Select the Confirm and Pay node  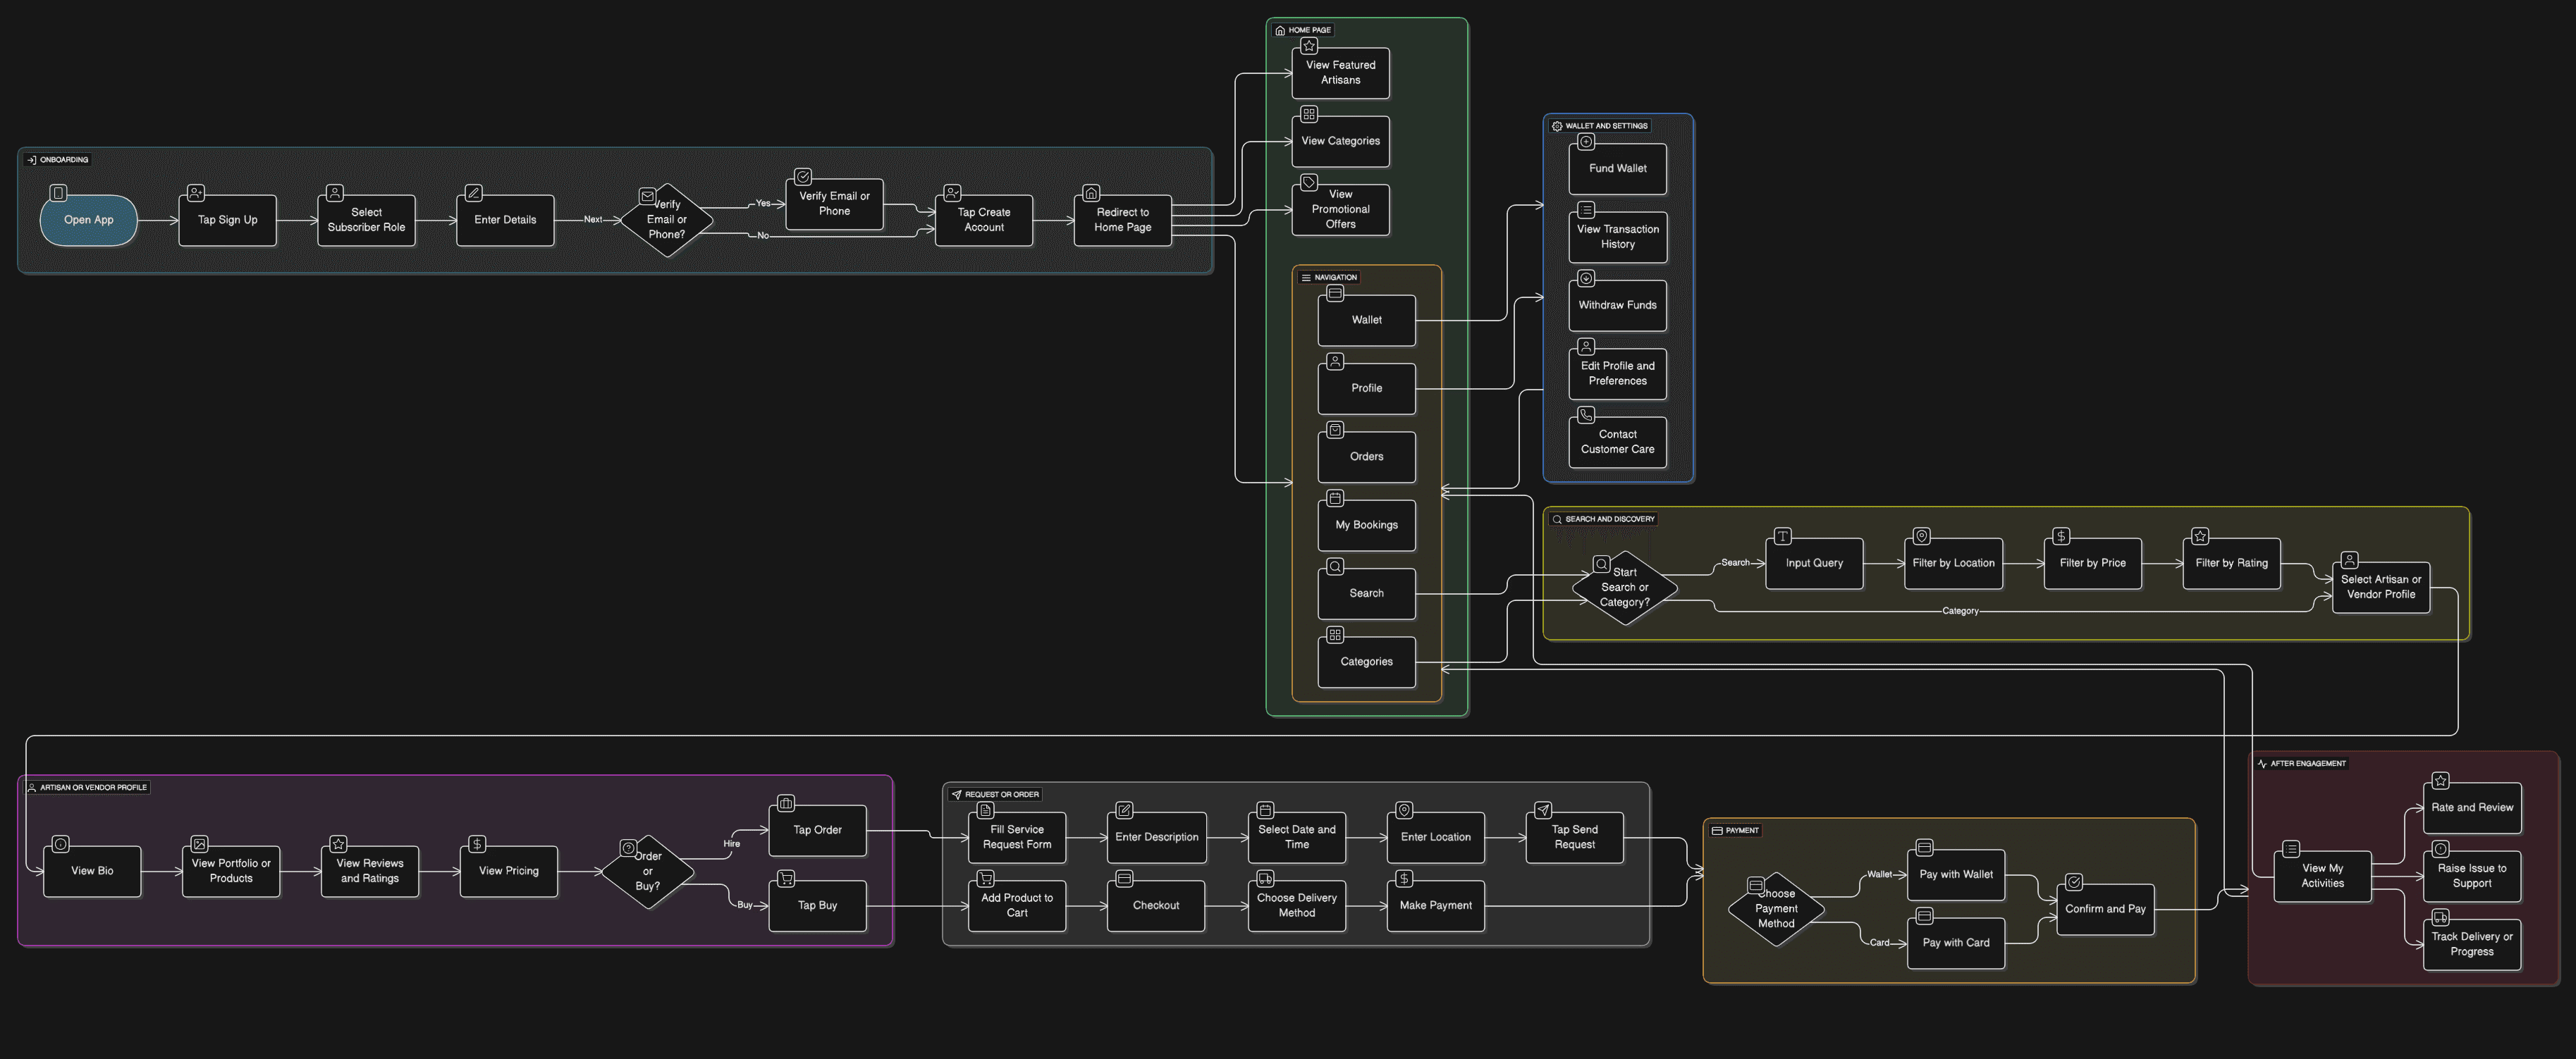click(x=2105, y=909)
